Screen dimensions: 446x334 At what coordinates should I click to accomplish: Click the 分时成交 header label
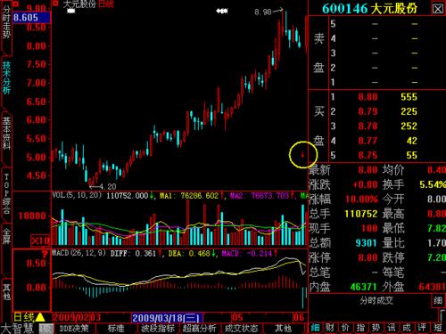click(x=376, y=301)
